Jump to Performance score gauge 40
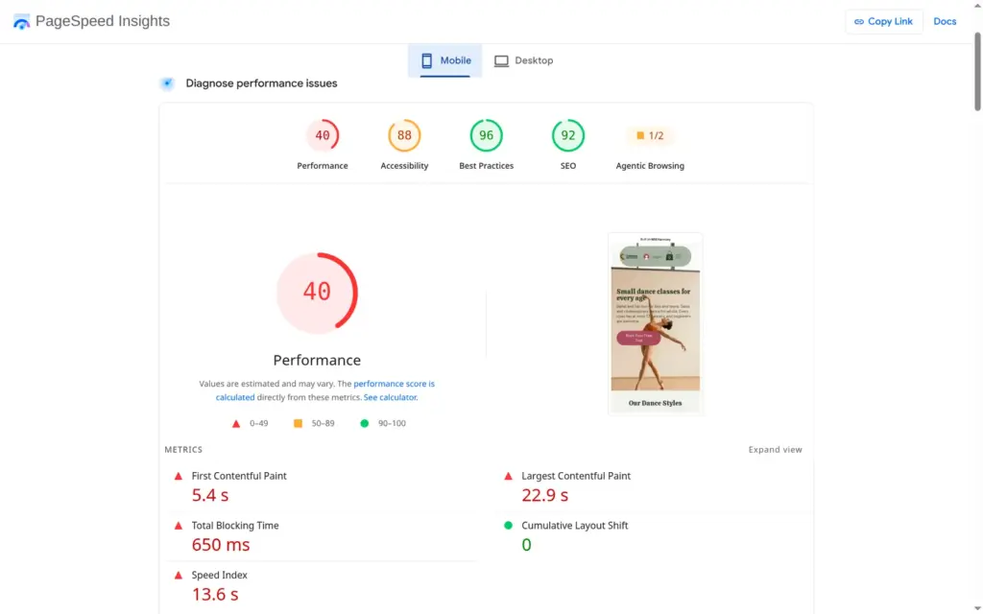Screen dimensions: 983x614 coord(323,135)
